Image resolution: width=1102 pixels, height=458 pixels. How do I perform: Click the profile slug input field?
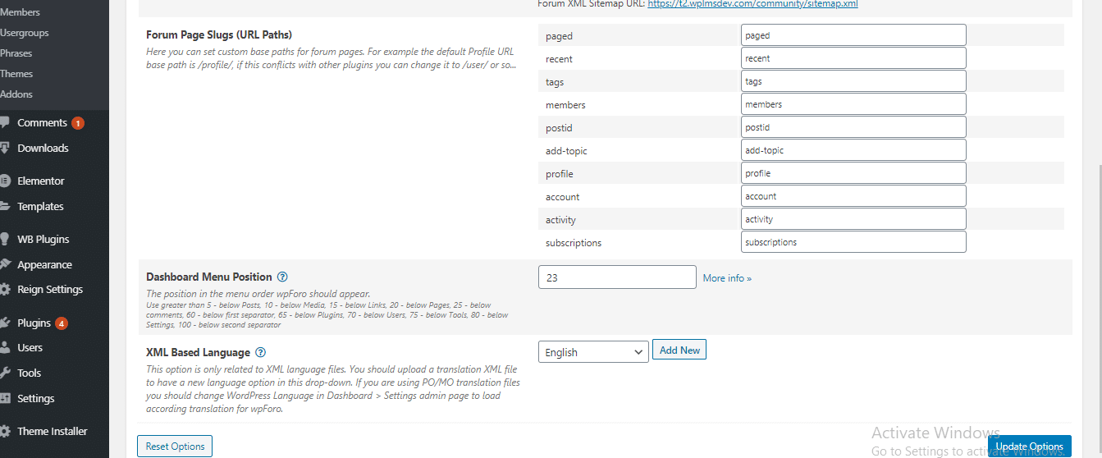pyautogui.click(x=853, y=173)
